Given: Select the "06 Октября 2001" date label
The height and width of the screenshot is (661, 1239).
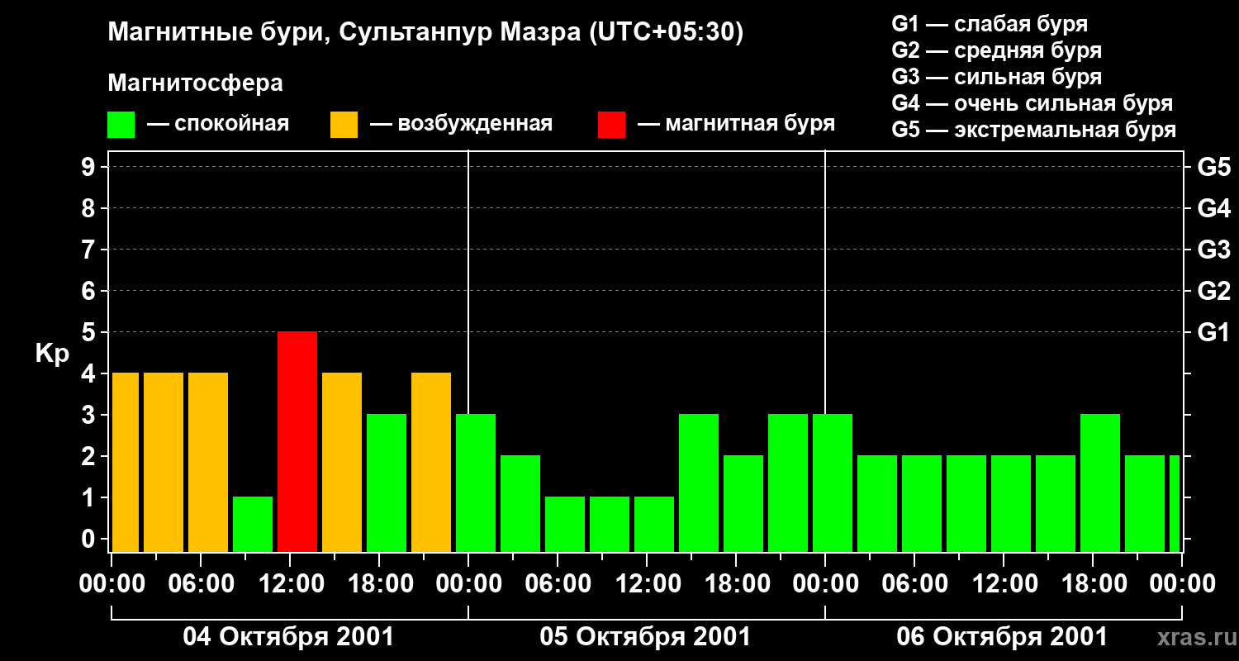Looking at the screenshot, I should [x=1002, y=637].
